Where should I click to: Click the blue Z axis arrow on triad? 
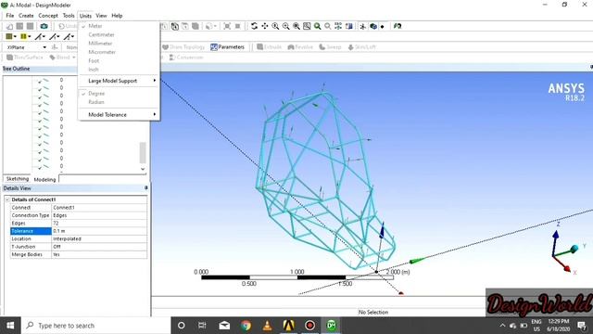pos(555,236)
